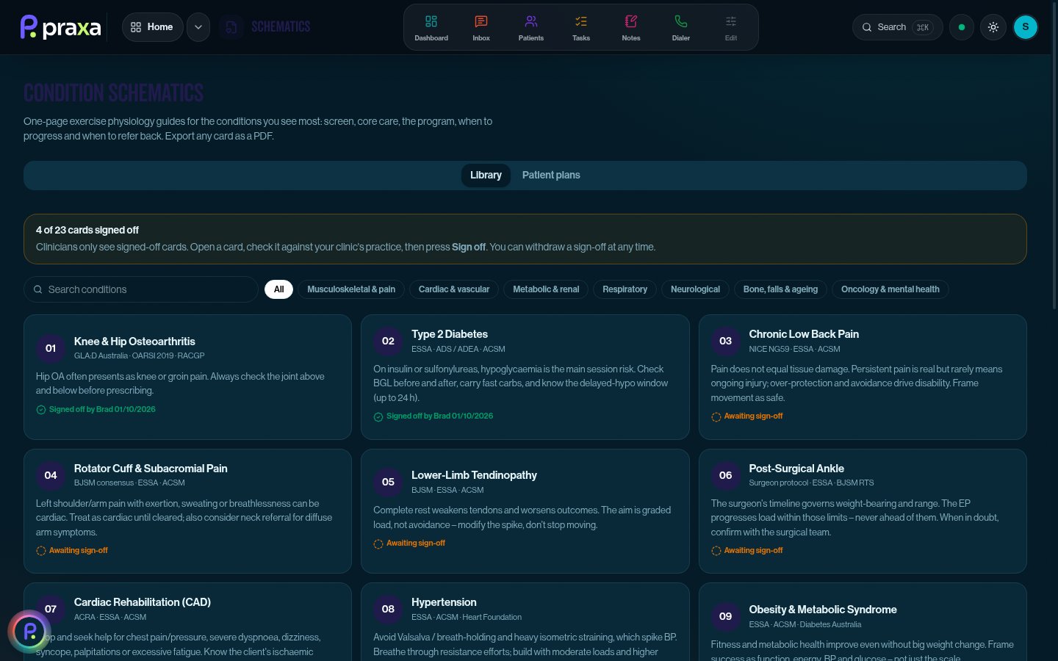
Task: Switch to the Patient plans tab
Action: (551, 175)
